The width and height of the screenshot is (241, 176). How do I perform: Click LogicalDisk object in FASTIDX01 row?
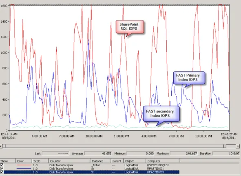click(131, 169)
